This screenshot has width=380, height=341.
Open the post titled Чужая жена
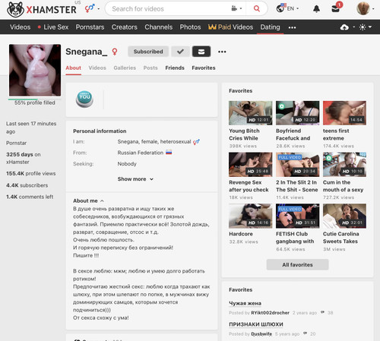(245, 303)
